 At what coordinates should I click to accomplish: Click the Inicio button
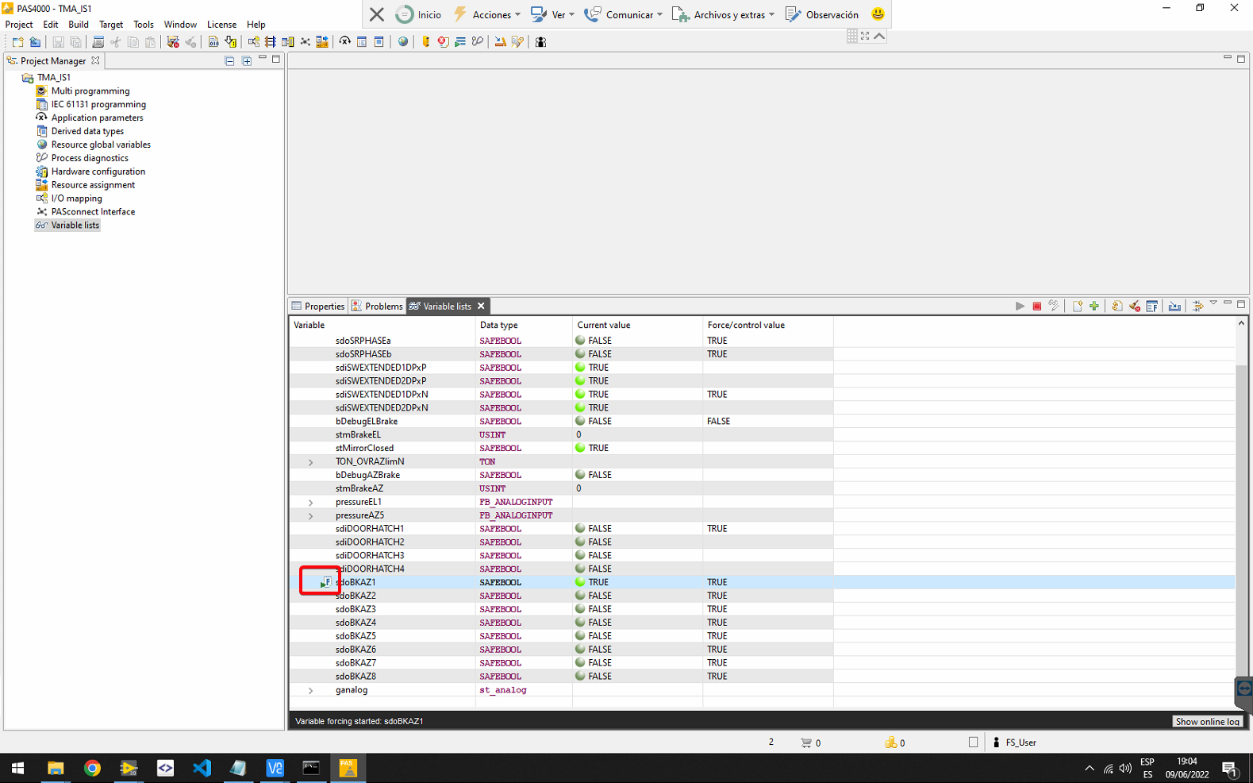(419, 14)
